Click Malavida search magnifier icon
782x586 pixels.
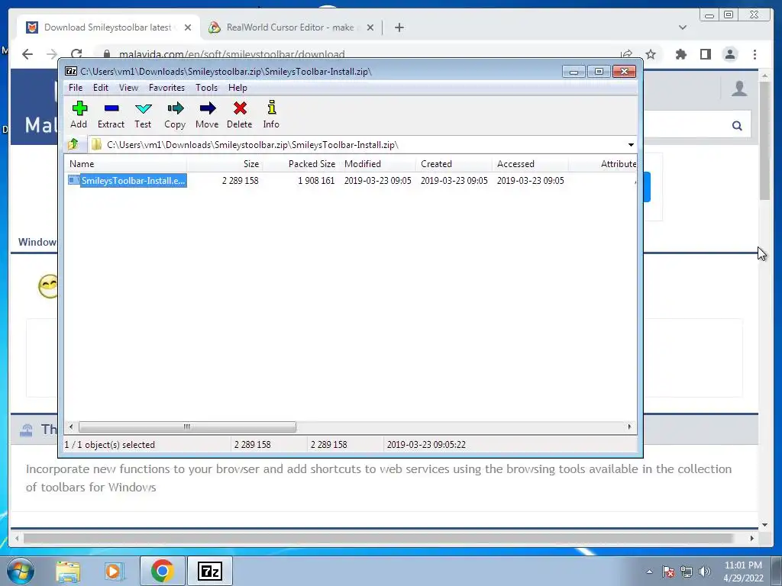click(737, 126)
